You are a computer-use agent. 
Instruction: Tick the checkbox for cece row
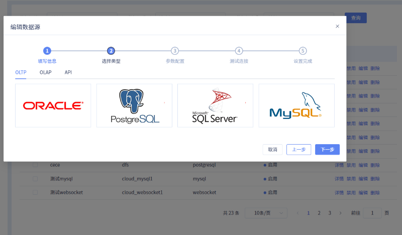coord(35,165)
